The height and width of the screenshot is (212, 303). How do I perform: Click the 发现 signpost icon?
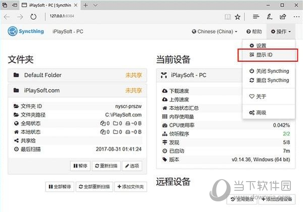(x=164, y=142)
